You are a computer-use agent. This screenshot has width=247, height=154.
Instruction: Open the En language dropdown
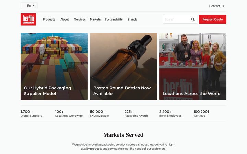pos(29,6)
